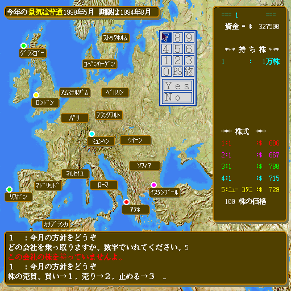Screen dimensions: 291x291
Task: Click the green marker above グラスゴー
Action: click(23, 45)
